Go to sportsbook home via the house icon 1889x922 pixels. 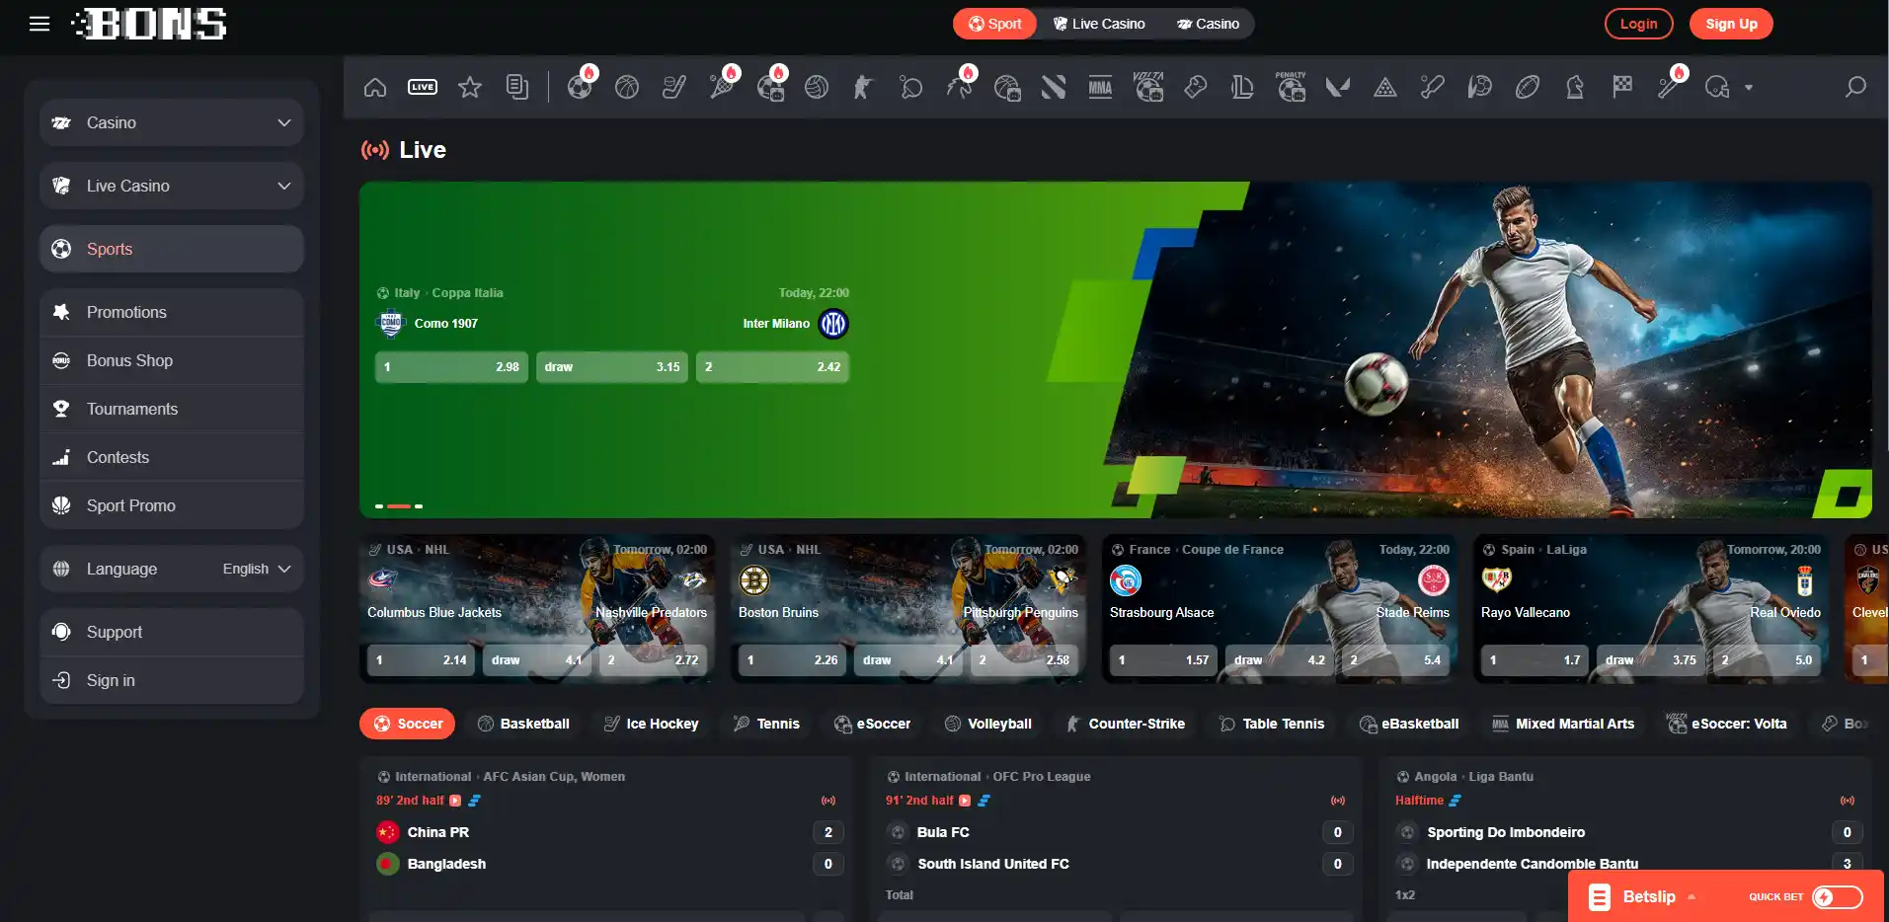tap(375, 87)
